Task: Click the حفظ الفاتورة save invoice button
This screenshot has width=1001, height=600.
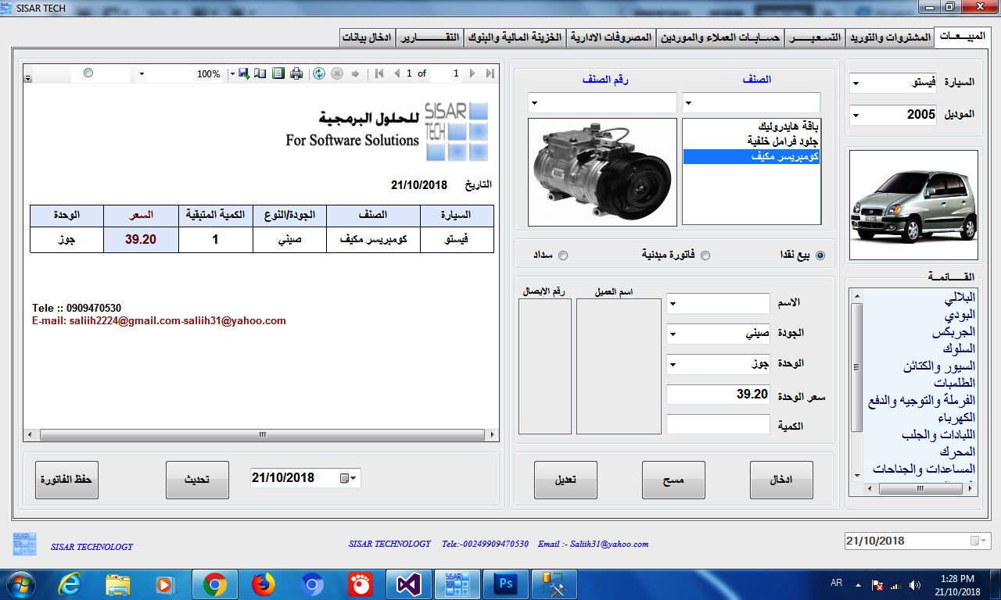Action: tap(67, 480)
